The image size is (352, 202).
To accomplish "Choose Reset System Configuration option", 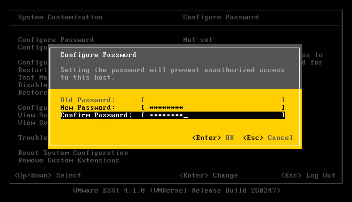I will click(73, 153).
